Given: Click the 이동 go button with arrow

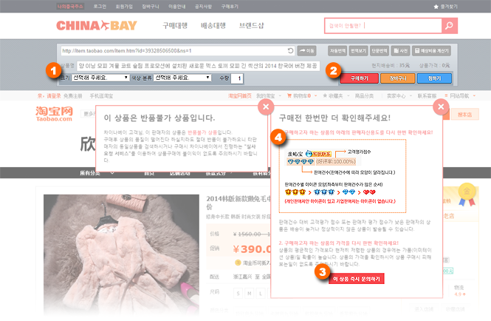Looking at the screenshot, I should point(306,51).
